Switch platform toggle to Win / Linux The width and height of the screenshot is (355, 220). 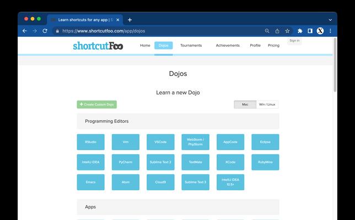tap(267, 105)
